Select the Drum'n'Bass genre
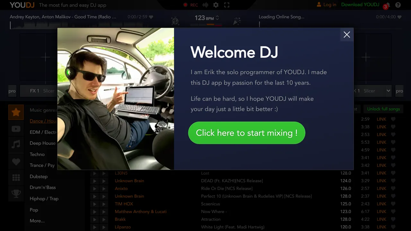Screen dimensions: 411x231 point(43,187)
